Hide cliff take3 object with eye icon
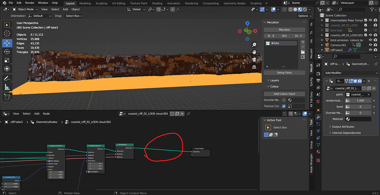 coord(370,50)
